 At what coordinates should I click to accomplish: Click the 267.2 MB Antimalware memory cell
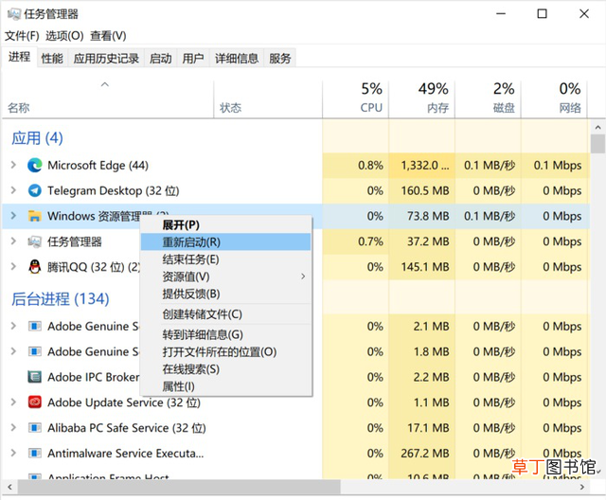coord(421,453)
